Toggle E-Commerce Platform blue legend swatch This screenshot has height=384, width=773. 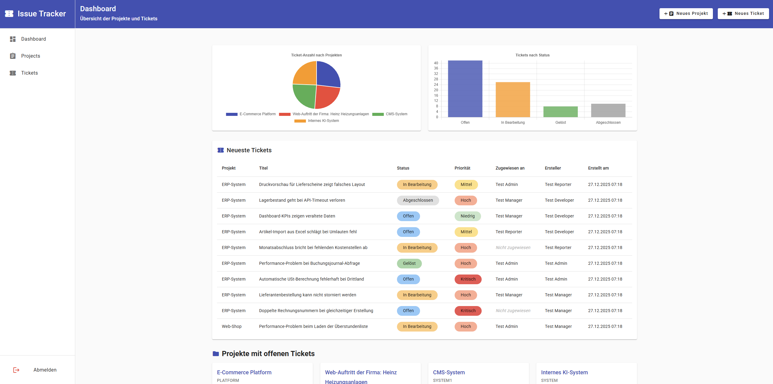click(x=232, y=114)
